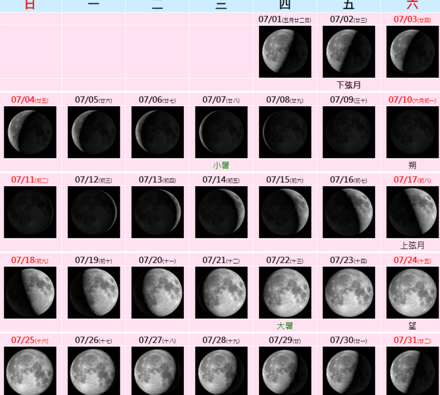
Task: Select the red 07/11 date heading
Action: [30, 180]
